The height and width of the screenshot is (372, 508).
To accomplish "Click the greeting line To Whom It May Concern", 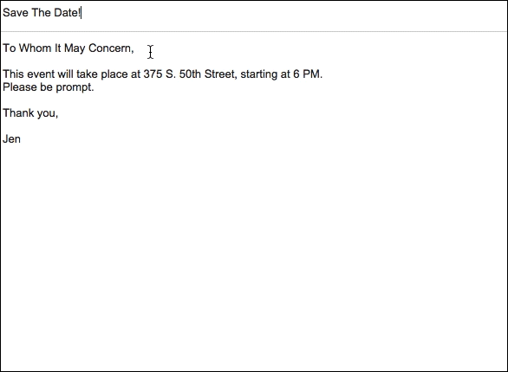I will tap(68, 48).
